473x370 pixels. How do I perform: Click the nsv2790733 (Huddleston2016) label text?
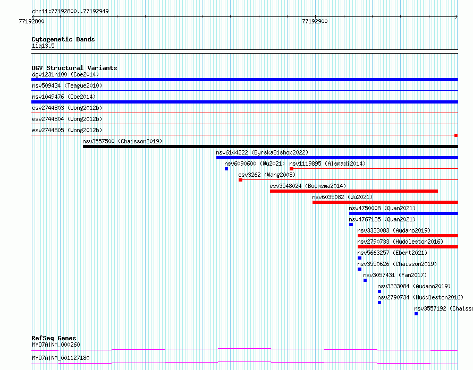click(400, 242)
